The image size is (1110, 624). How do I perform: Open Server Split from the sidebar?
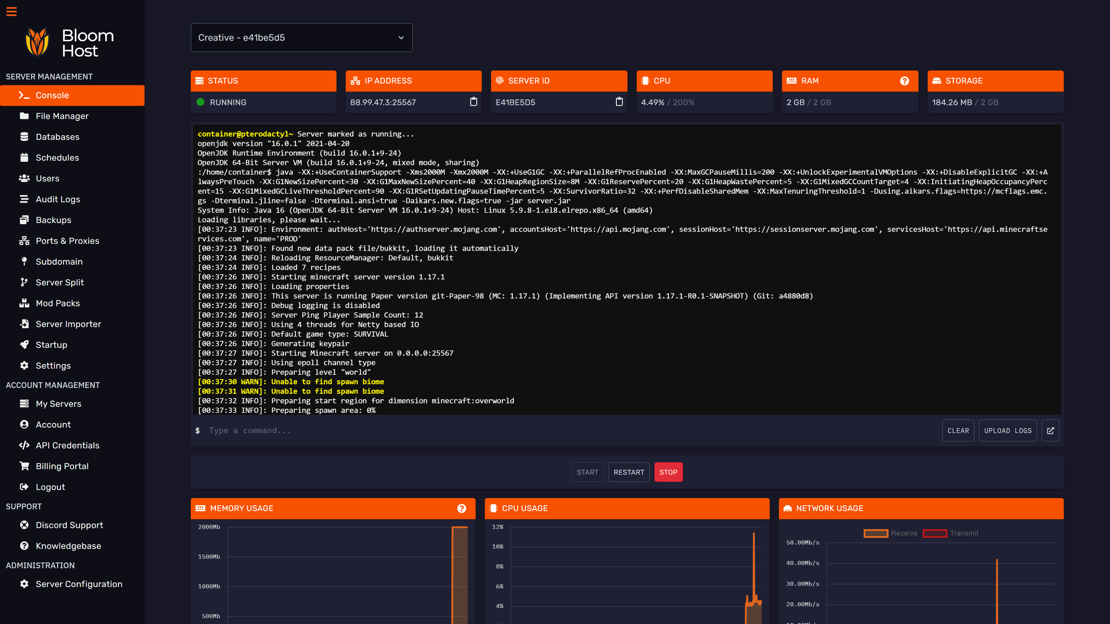point(60,282)
